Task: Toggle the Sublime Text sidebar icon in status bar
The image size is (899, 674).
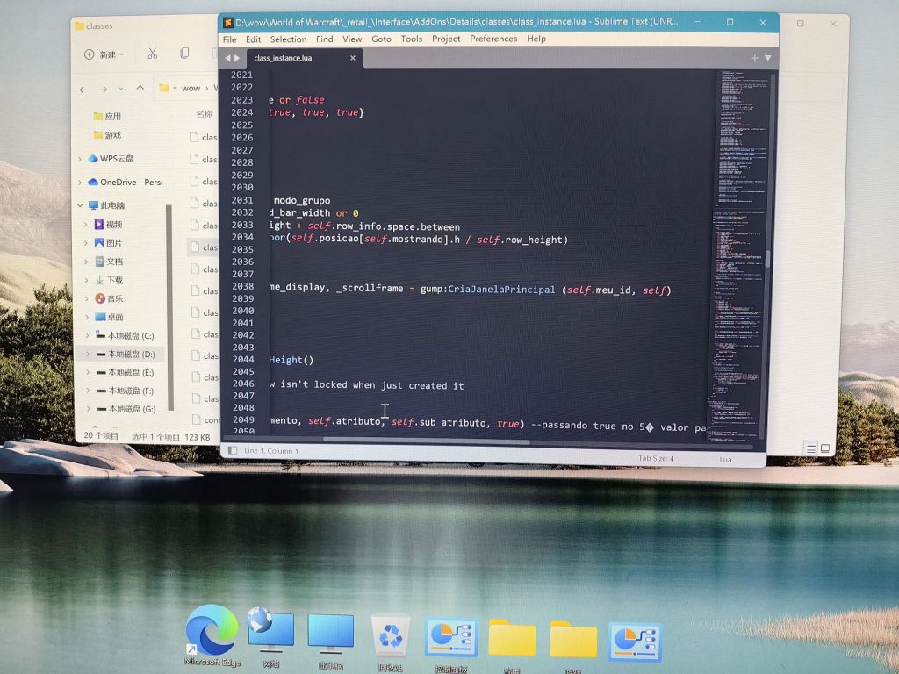Action: tap(233, 450)
